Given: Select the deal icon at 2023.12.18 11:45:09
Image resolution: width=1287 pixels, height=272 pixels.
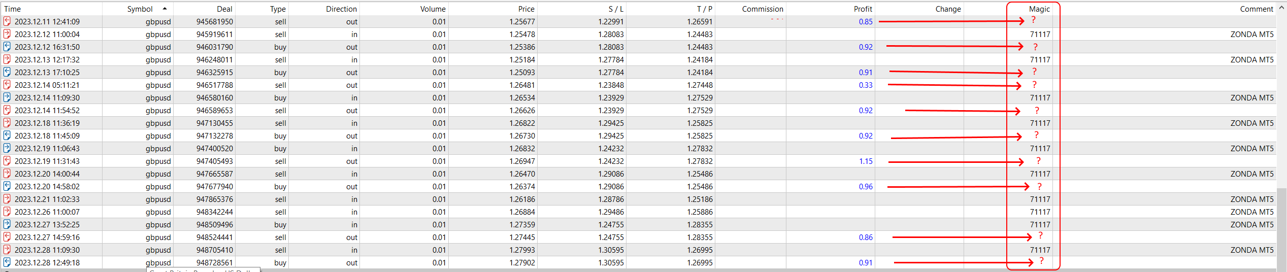Looking at the screenshot, I should pos(7,135).
